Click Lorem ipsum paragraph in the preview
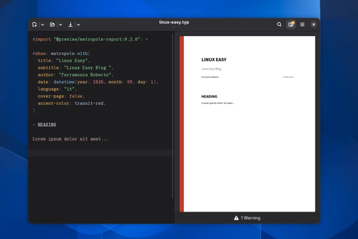The image size is (358, 239). coord(218,103)
